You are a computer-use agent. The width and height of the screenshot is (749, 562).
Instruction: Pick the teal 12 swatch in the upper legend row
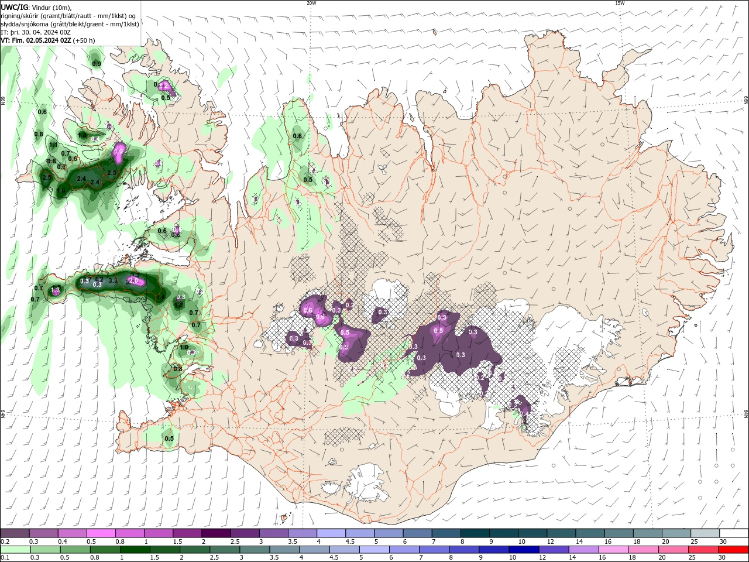coord(561,533)
